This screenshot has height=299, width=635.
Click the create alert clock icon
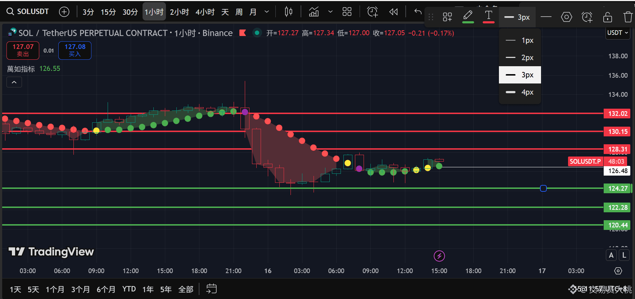tap(373, 12)
